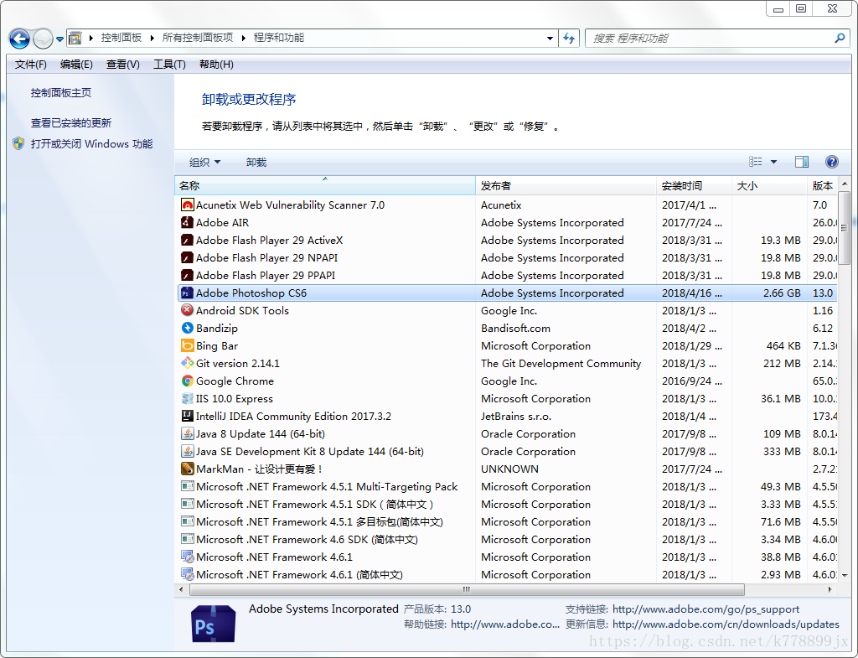Click the Bing Bar icon
Image resolution: width=858 pixels, height=658 pixels.
(x=187, y=346)
